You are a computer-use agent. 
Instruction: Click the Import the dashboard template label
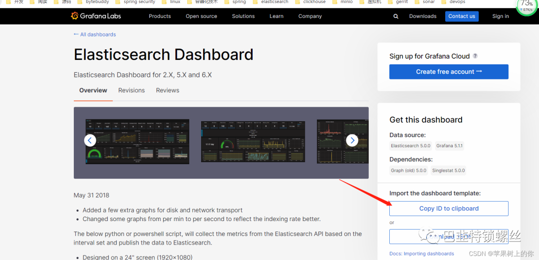tap(435, 193)
